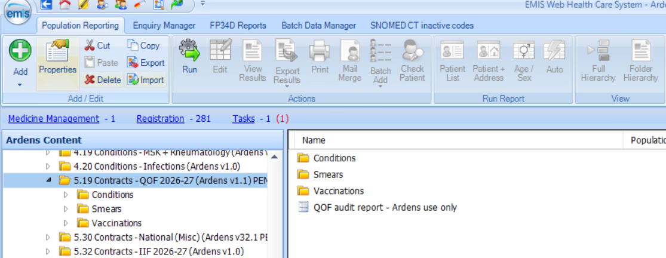Click the green arrow globe icon
Image resolution: width=666 pixels, height=258 pixels.
pos(177,5)
